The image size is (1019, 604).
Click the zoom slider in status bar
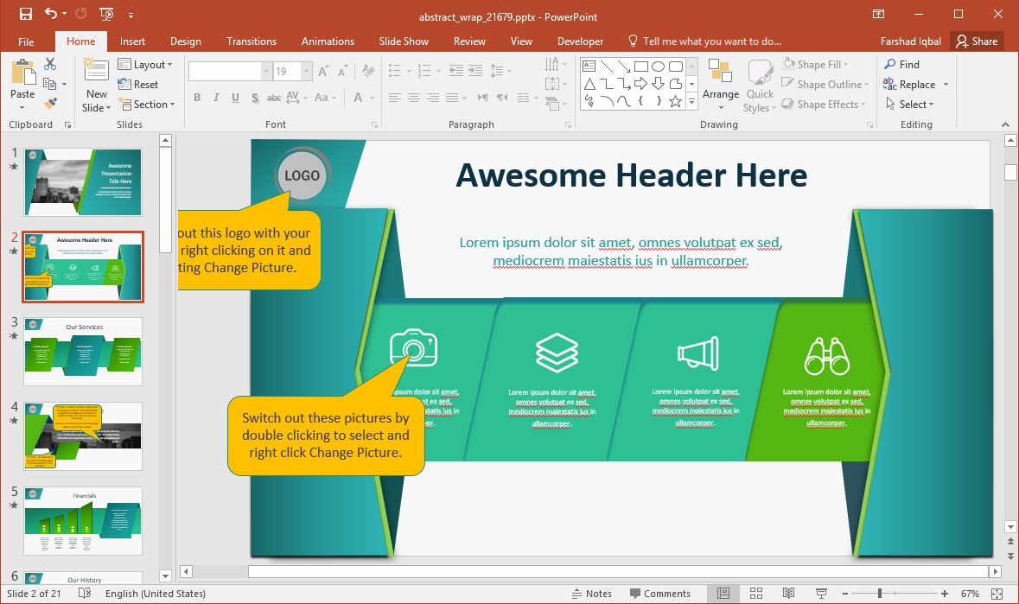[x=879, y=594]
